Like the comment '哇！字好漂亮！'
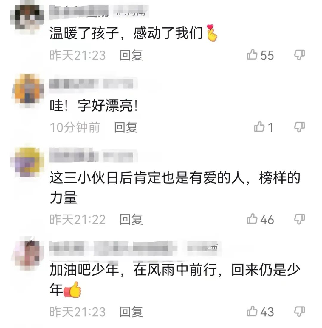The width and height of the screenshot is (322, 328). (259, 127)
